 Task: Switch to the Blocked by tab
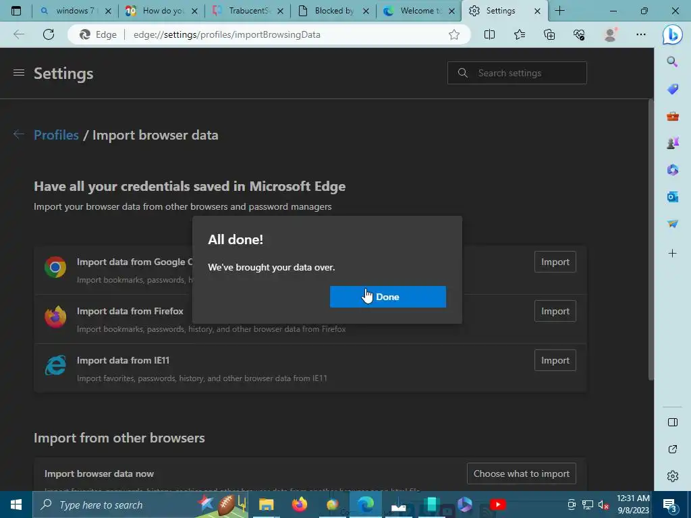[x=333, y=11]
